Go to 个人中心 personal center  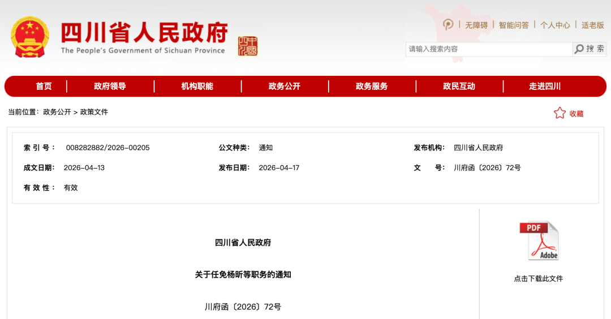click(555, 25)
